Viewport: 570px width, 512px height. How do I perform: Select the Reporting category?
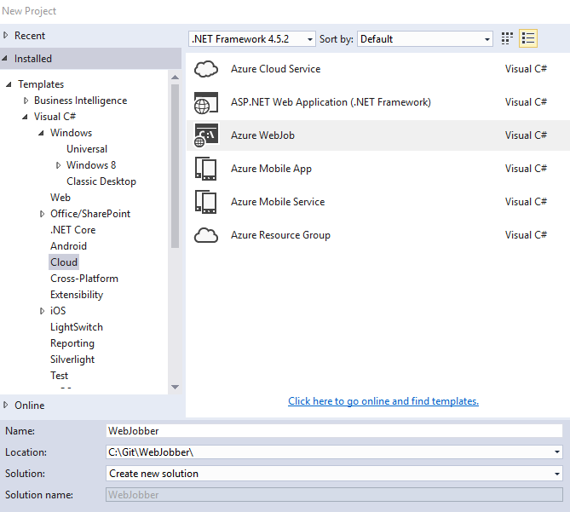click(72, 343)
